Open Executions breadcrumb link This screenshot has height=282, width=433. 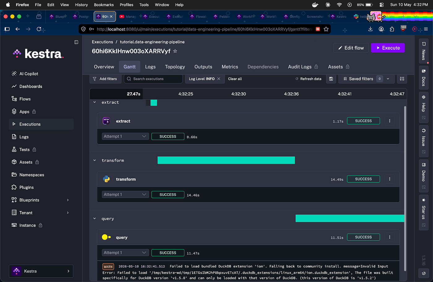coord(102,42)
